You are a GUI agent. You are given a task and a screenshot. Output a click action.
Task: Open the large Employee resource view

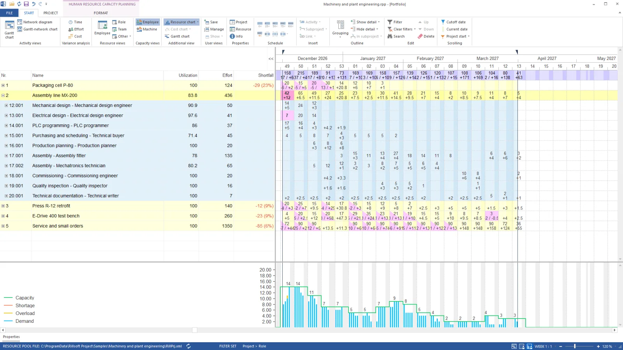coord(102,28)
